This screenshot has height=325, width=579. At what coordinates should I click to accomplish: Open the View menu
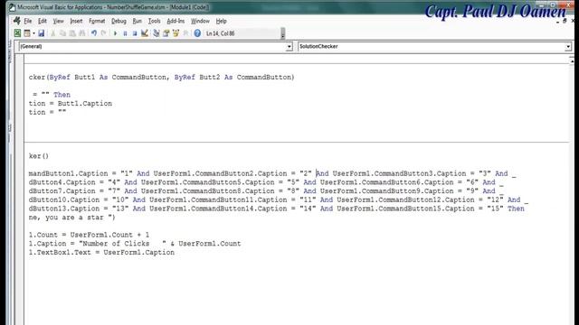pos(58,21)
